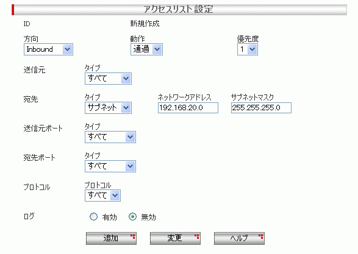This screenshot has width=358, height=254.
Task: Click the arrow icon beside Inbound
Action: click(67, 49)
